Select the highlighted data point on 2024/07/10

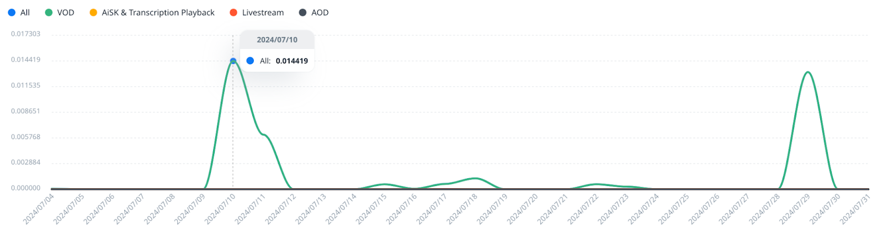point(233,61)
